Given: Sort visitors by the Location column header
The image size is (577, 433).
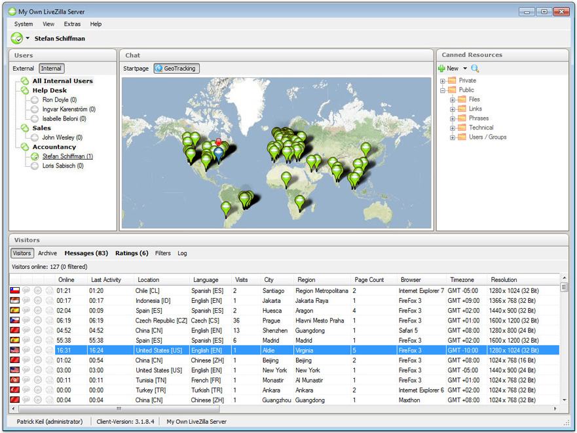Looking at the screenshot, I should [x=149, y=280].
